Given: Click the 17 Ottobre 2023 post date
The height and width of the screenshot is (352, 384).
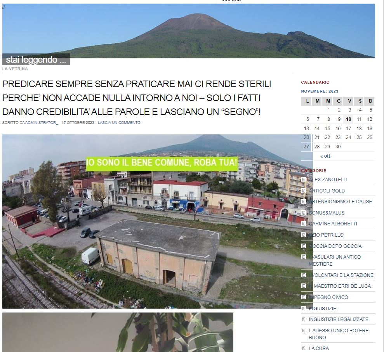Looking at the screenshot, I should [78, 123].
